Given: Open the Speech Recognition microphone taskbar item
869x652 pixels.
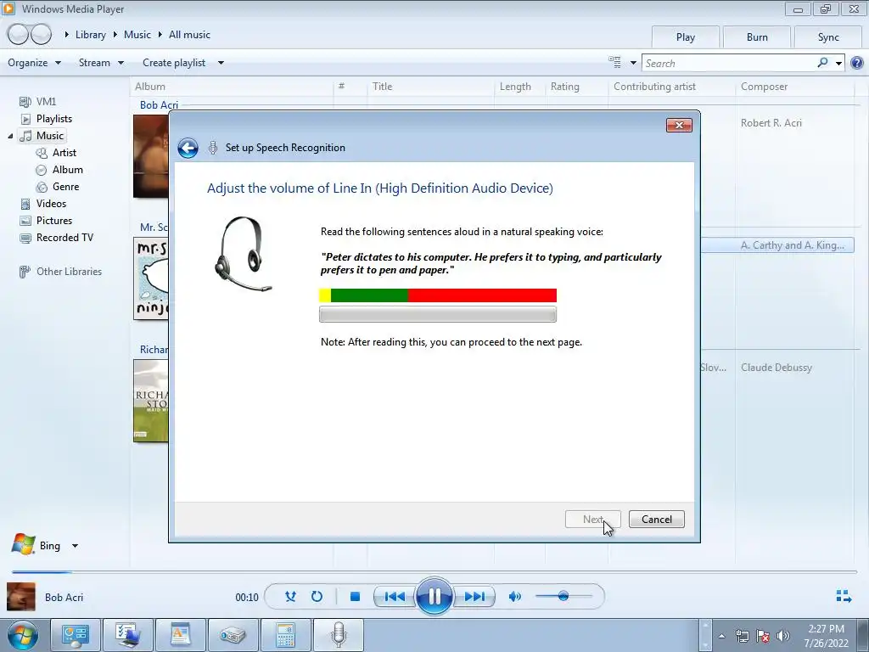Looking at the screenshot, I should click(339, 635).
